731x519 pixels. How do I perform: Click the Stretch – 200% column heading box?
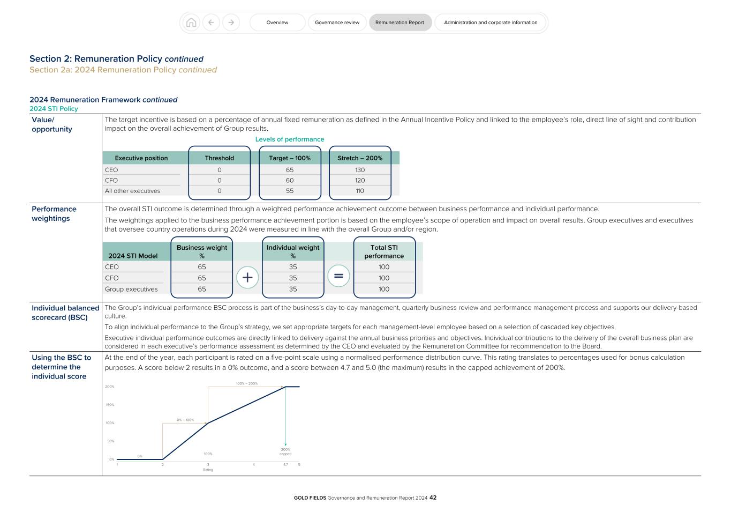[359, 158]
